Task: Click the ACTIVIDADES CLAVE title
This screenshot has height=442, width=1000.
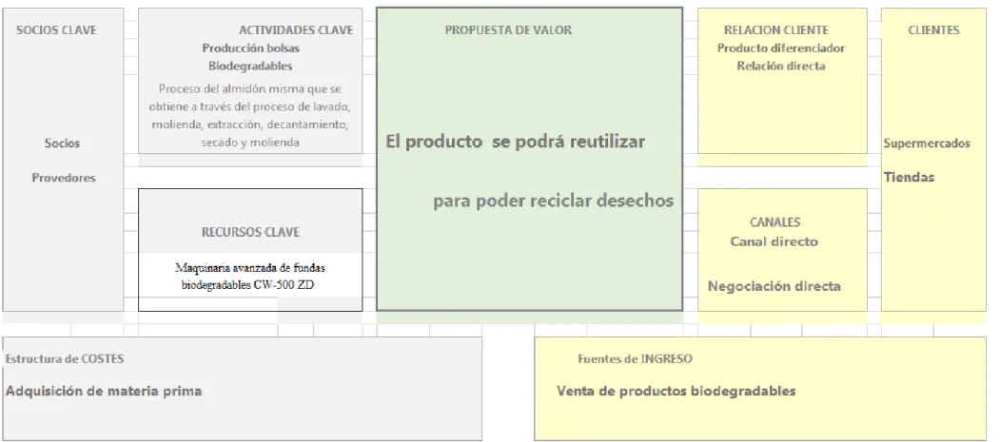Action: (x=296, y=29)
